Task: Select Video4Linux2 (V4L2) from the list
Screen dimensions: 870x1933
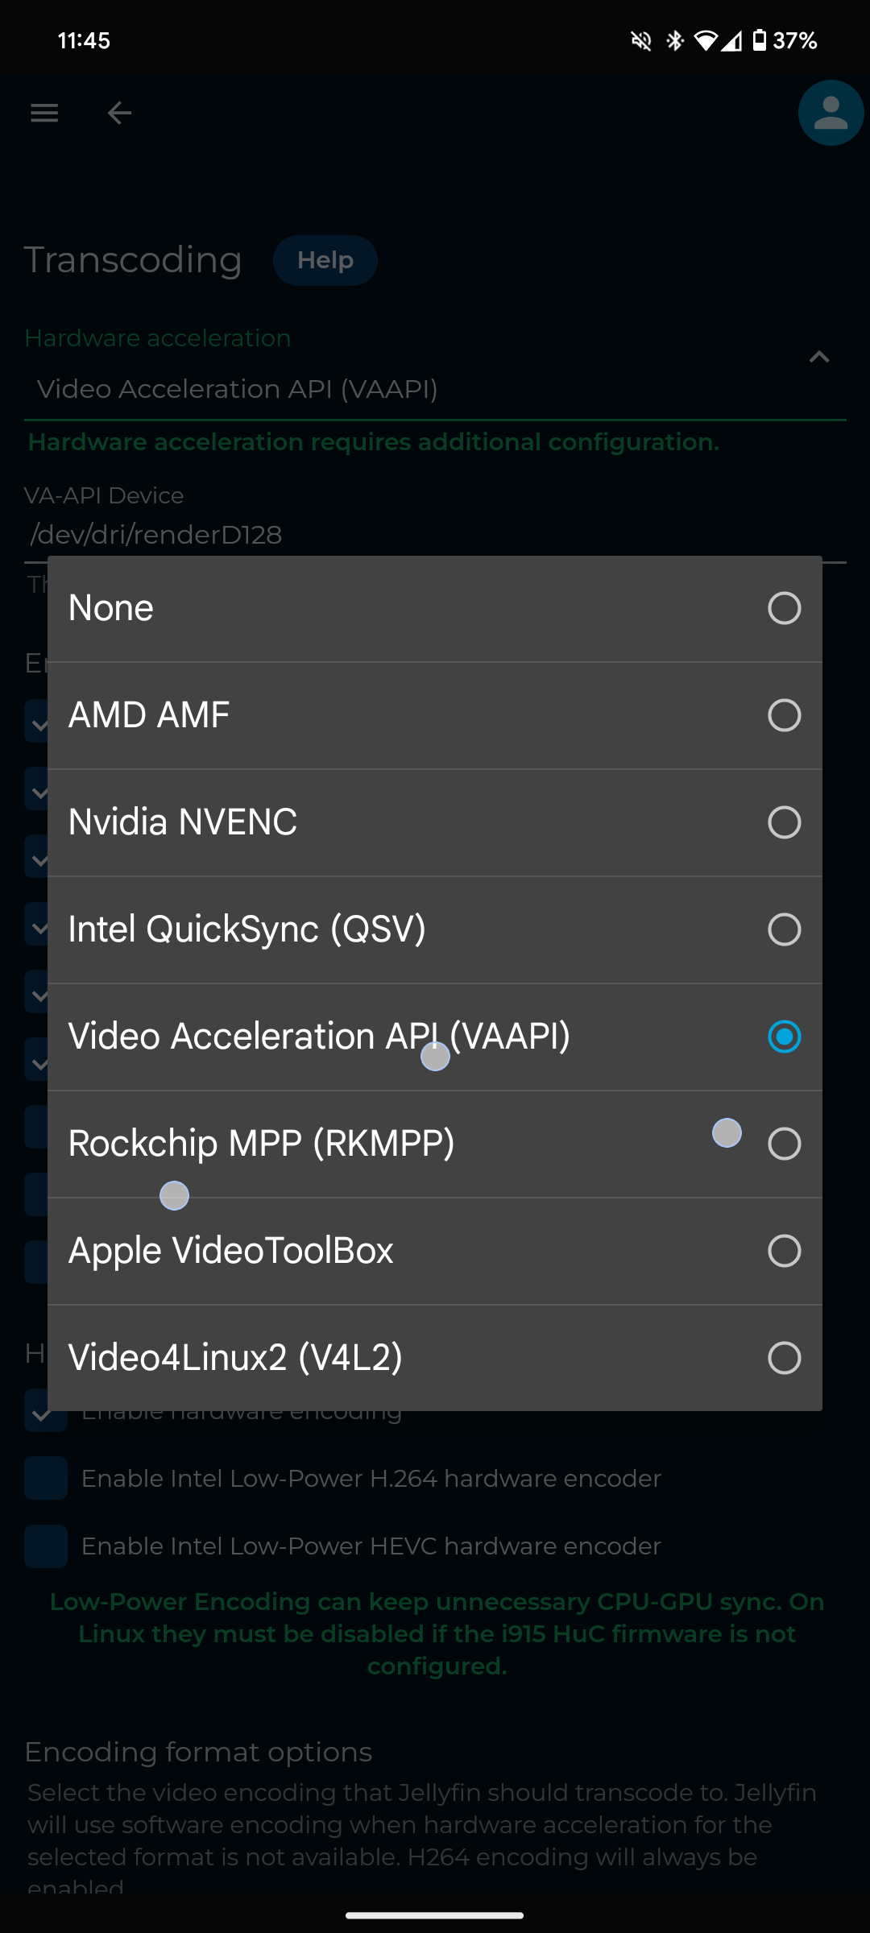Action: (x=784, y=1358)
